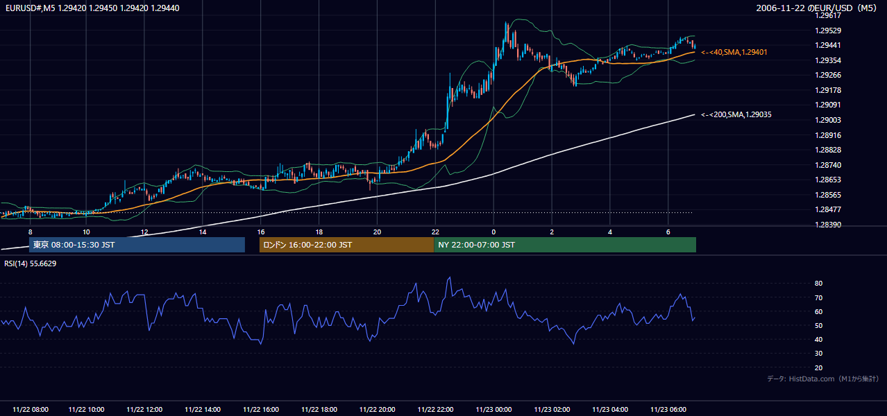The image size is (887, 416).
Task: Click the 11/22 20:00 time label
Action: point(378,410)
